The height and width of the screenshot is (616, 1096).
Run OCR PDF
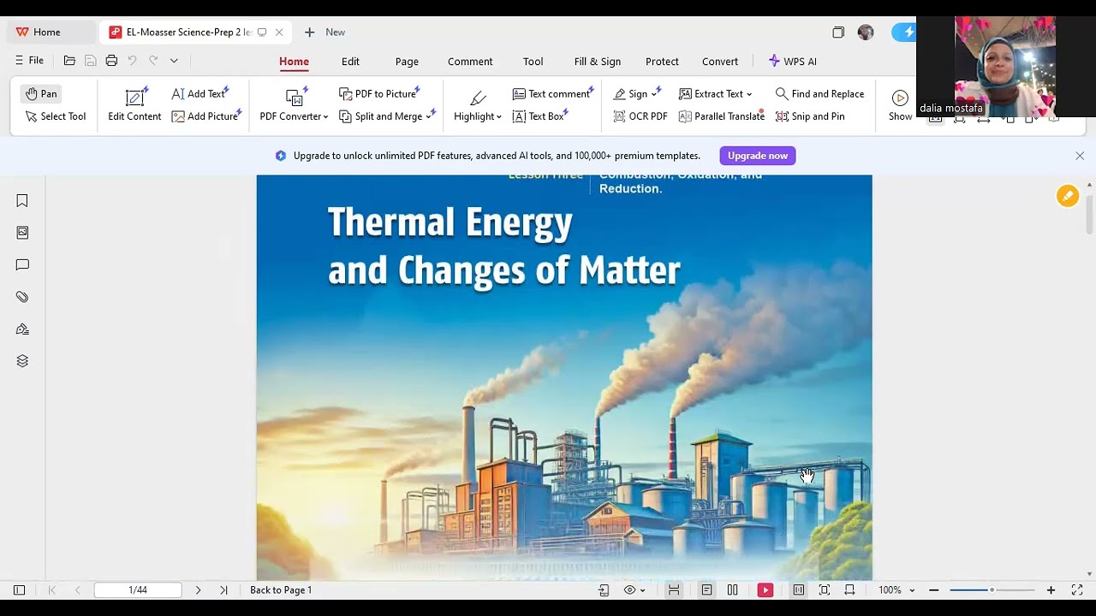tap(640, 116)
